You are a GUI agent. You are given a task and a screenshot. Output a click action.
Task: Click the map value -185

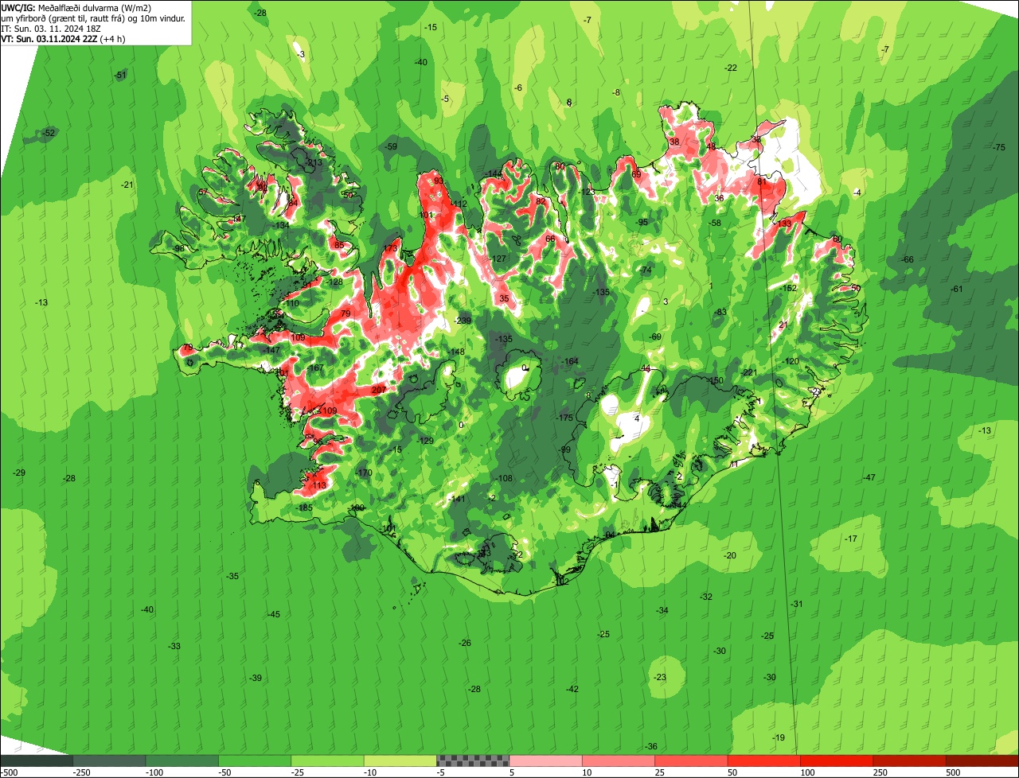pyautogui.click(x=303, y=508)
